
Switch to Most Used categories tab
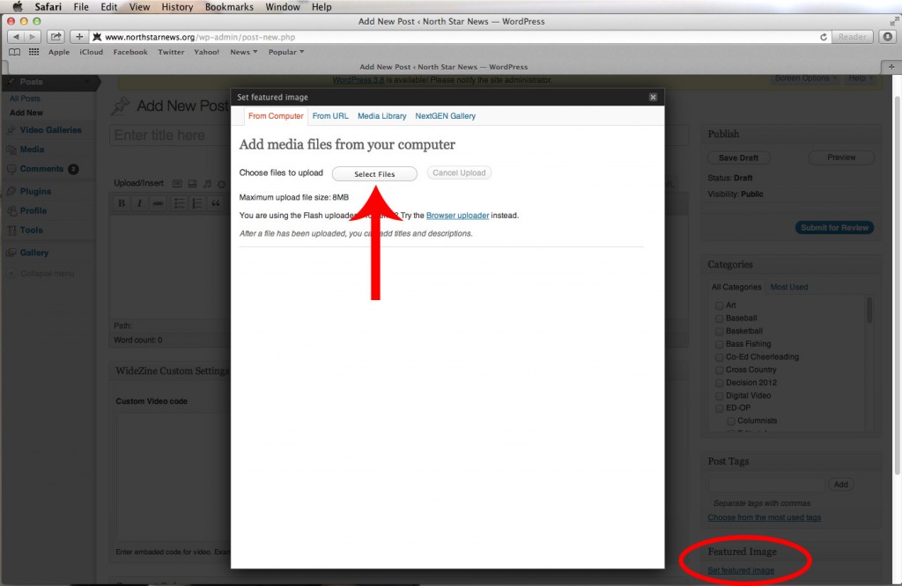[788, 287]
